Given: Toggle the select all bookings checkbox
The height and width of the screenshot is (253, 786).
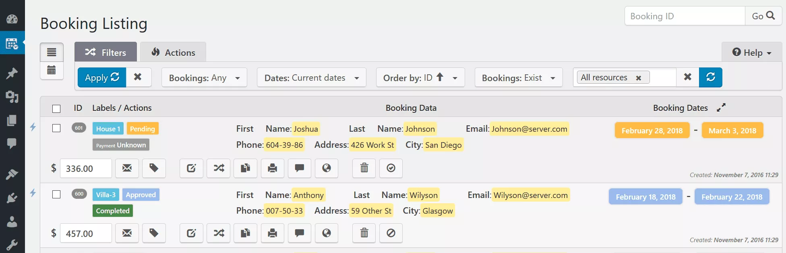Looking at the screenshot, I should click(x=56, y=109).
